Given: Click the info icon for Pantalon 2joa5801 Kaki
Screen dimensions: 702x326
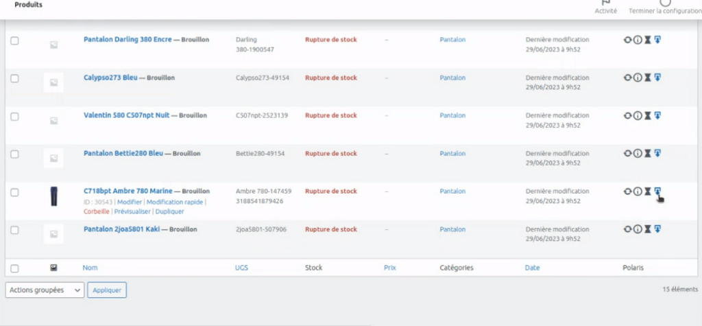Looking at the screenshot, I should [638, 229].
